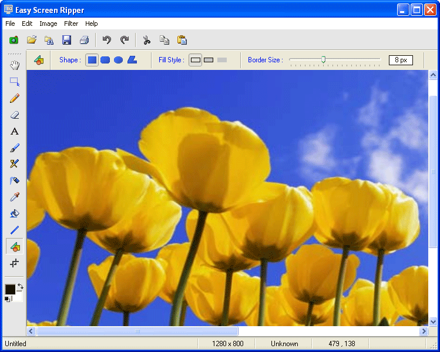Click the Print button in toolbar
Viewport: 440px width, 352px height.
click(x=84, y=40)
